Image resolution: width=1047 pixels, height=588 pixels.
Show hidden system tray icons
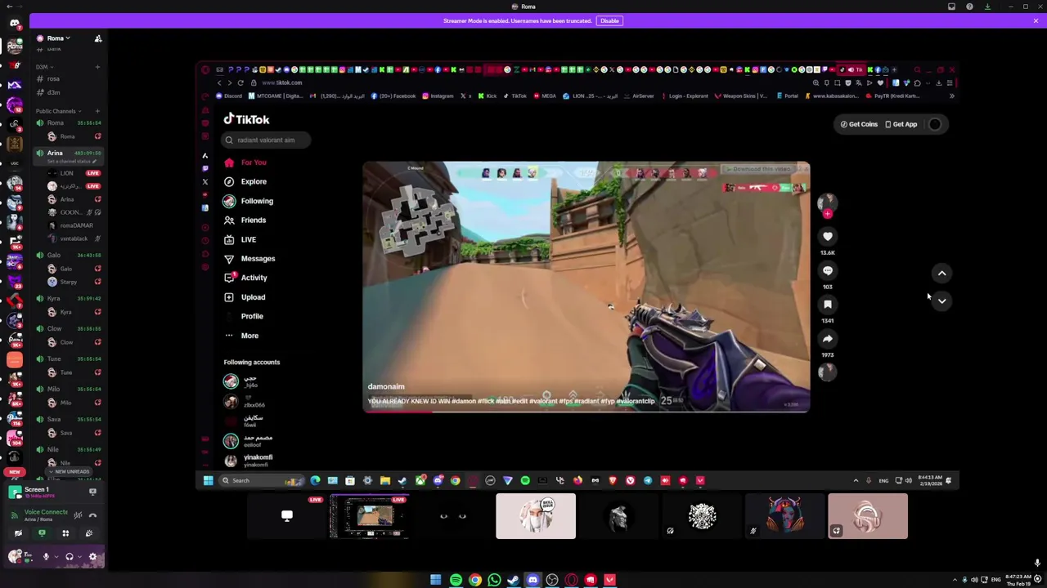pos(955,580)
